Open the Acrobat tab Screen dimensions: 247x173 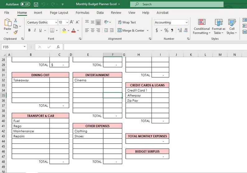162,13
